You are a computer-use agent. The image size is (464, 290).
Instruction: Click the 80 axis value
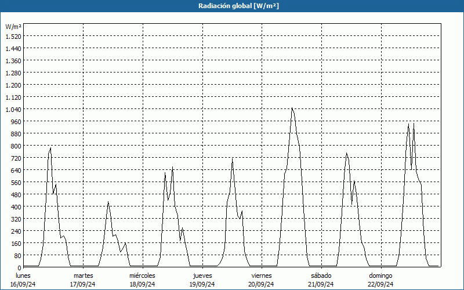pyautogui.click(x=17, y=256)
